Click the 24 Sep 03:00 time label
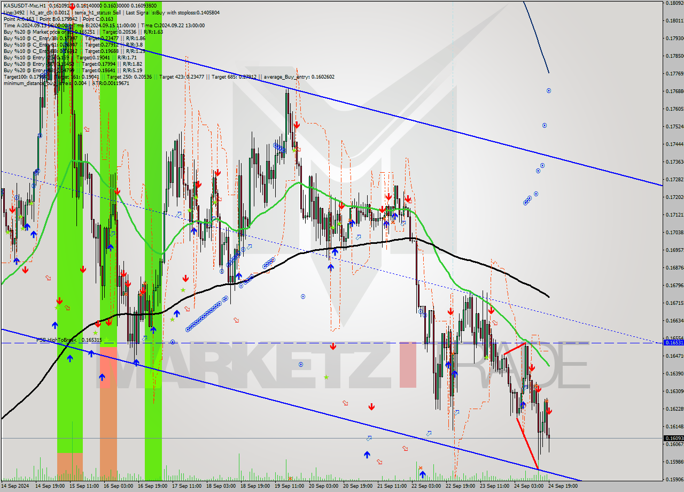The height and width of the screenshot is (492, 684). point(528,486)
